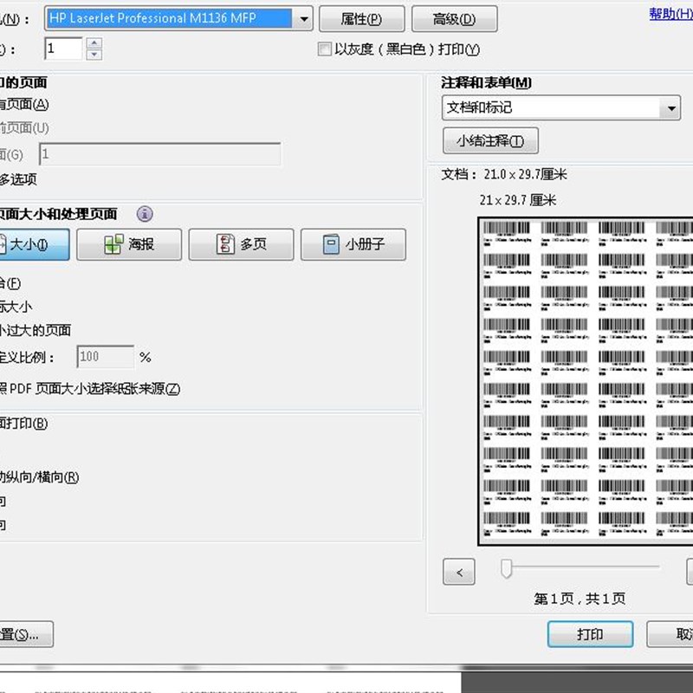Image resolution: width=693 pixels, height=693 pixels.
Task: Increase copies with the up stepper arrow
Action: pyautogui.click(x=94, y=42)
